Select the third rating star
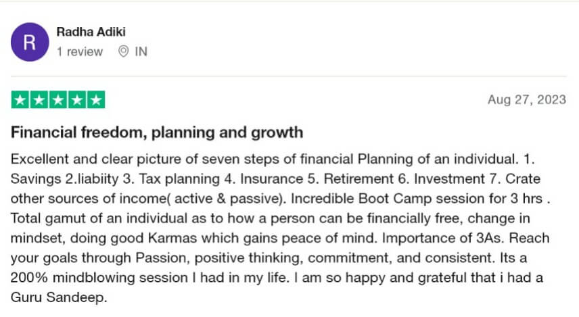Image resolution: width=579 pixels, height=317 pixels. (x=59, y=101)
